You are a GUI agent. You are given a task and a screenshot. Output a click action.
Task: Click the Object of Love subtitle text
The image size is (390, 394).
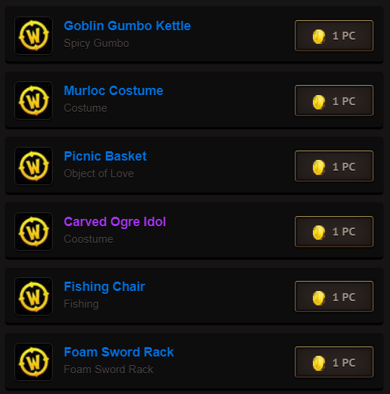(99, 174)
